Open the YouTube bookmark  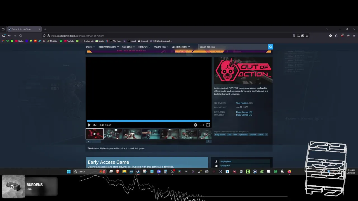(x=69, y=41)
